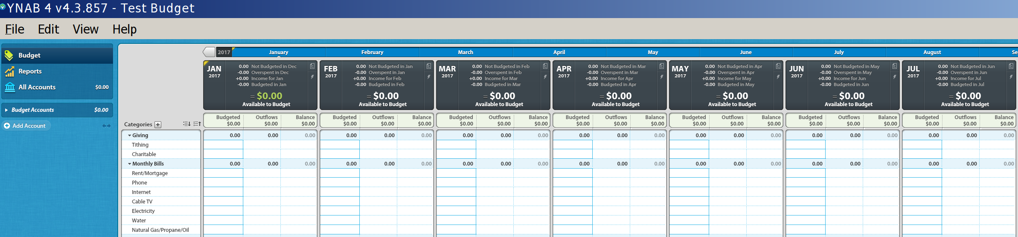Open the MAR 2017 month note icon
The width and height of the screenshot is (1018, 237).
[x=545, y=66]
